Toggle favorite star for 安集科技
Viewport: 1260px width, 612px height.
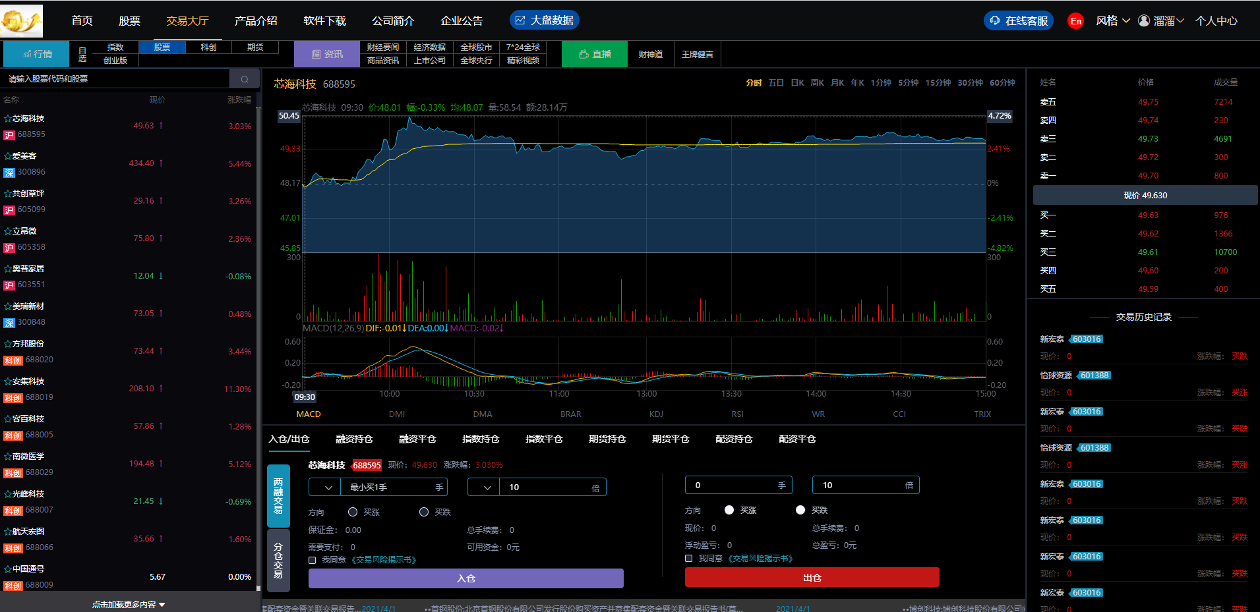tap(8, 381)
